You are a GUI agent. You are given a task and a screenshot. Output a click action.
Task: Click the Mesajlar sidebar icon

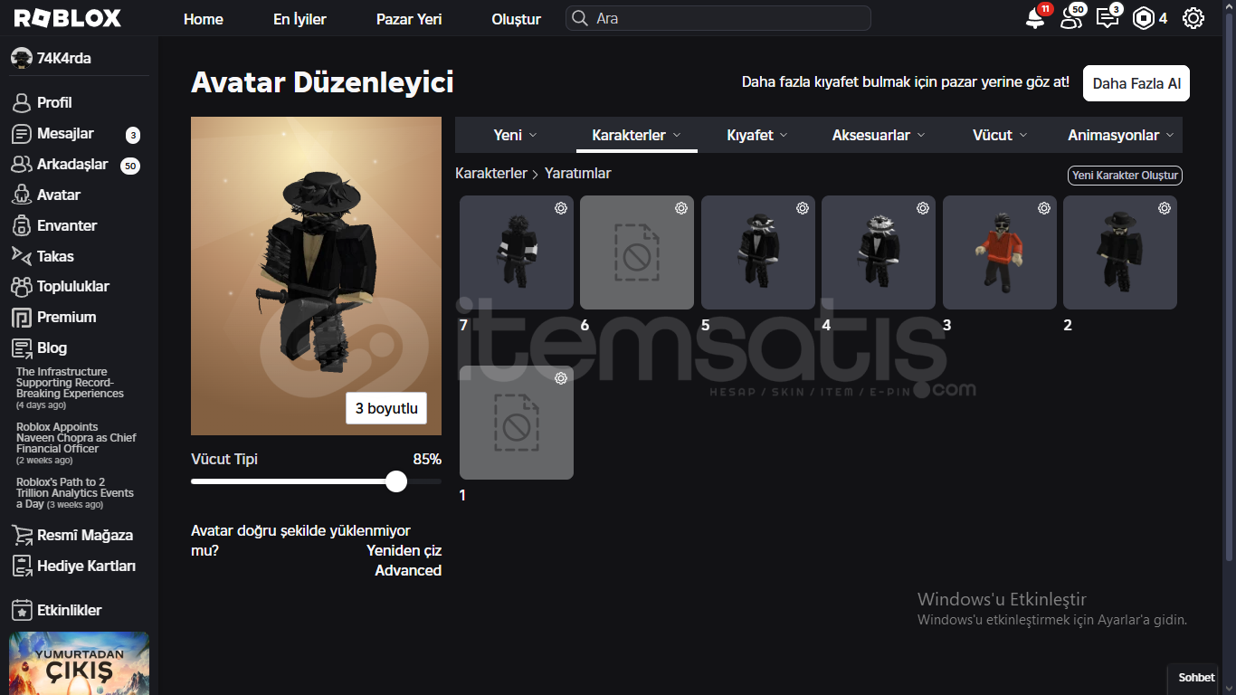(x=22, y=134)
